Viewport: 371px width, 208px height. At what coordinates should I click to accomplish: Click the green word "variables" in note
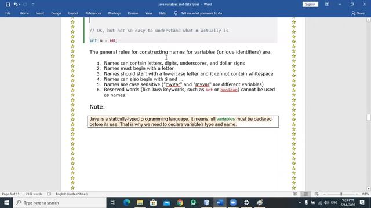225,119
